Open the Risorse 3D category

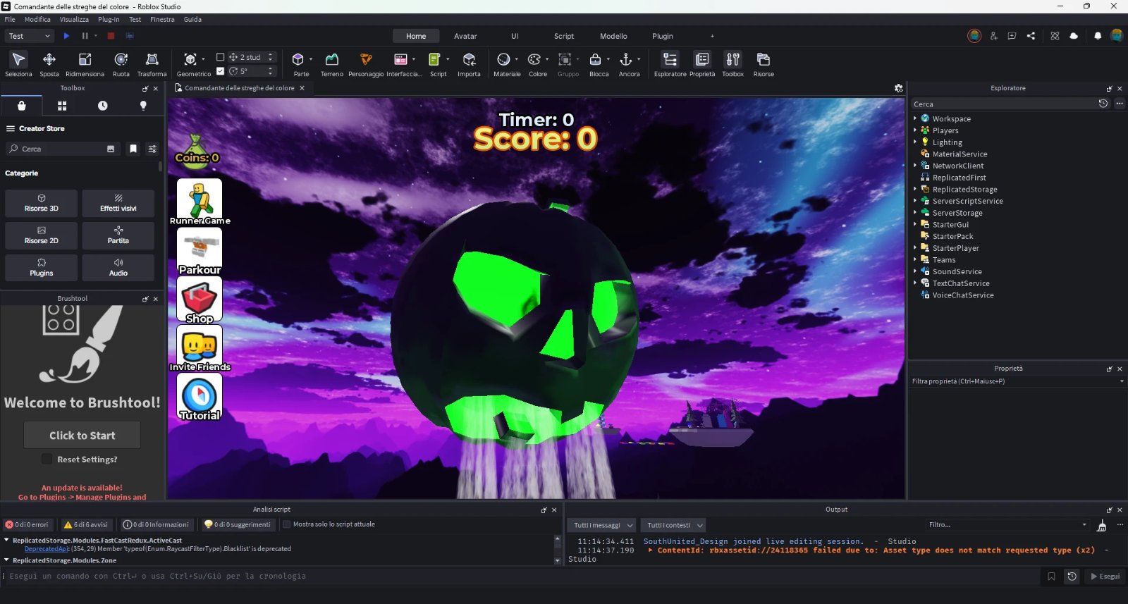click(x=42, y=203)
